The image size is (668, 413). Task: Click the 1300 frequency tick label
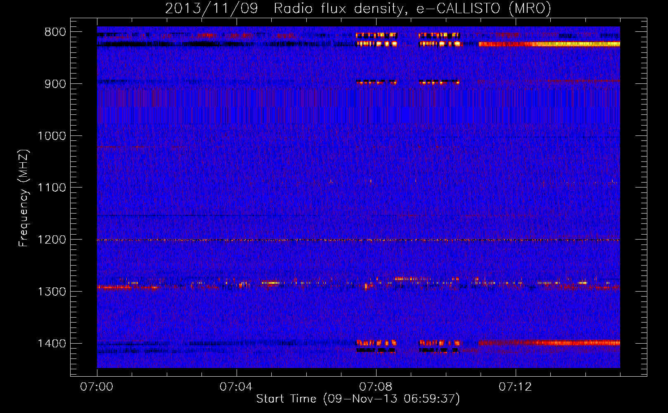52,292
